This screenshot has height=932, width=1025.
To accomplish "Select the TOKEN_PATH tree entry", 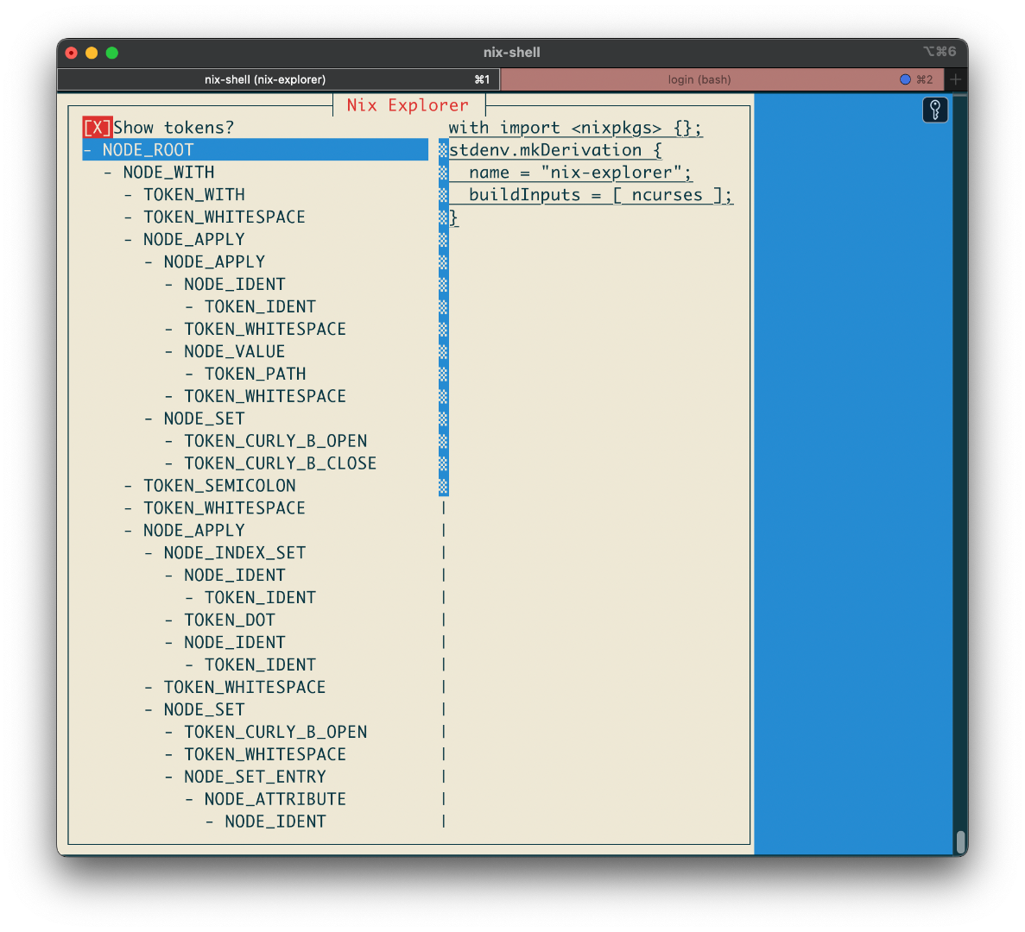I will (x=255, y=374).
